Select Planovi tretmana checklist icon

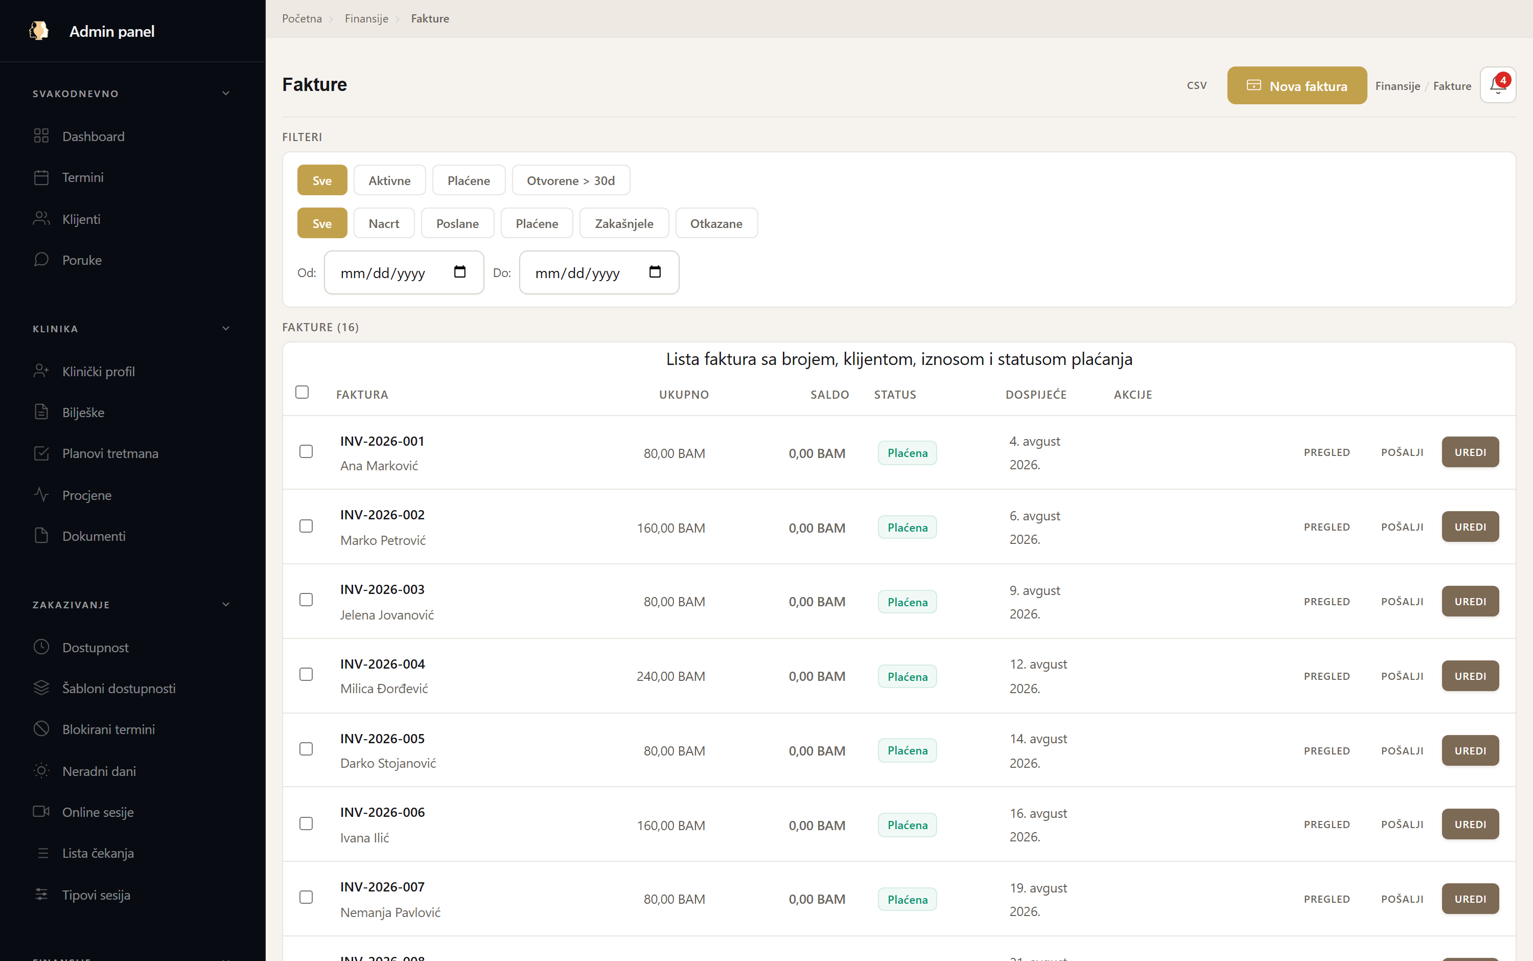tap(41, 453)
